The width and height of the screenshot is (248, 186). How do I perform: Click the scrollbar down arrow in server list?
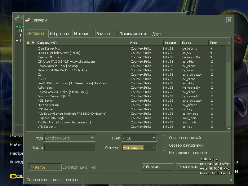click(229, 129)
